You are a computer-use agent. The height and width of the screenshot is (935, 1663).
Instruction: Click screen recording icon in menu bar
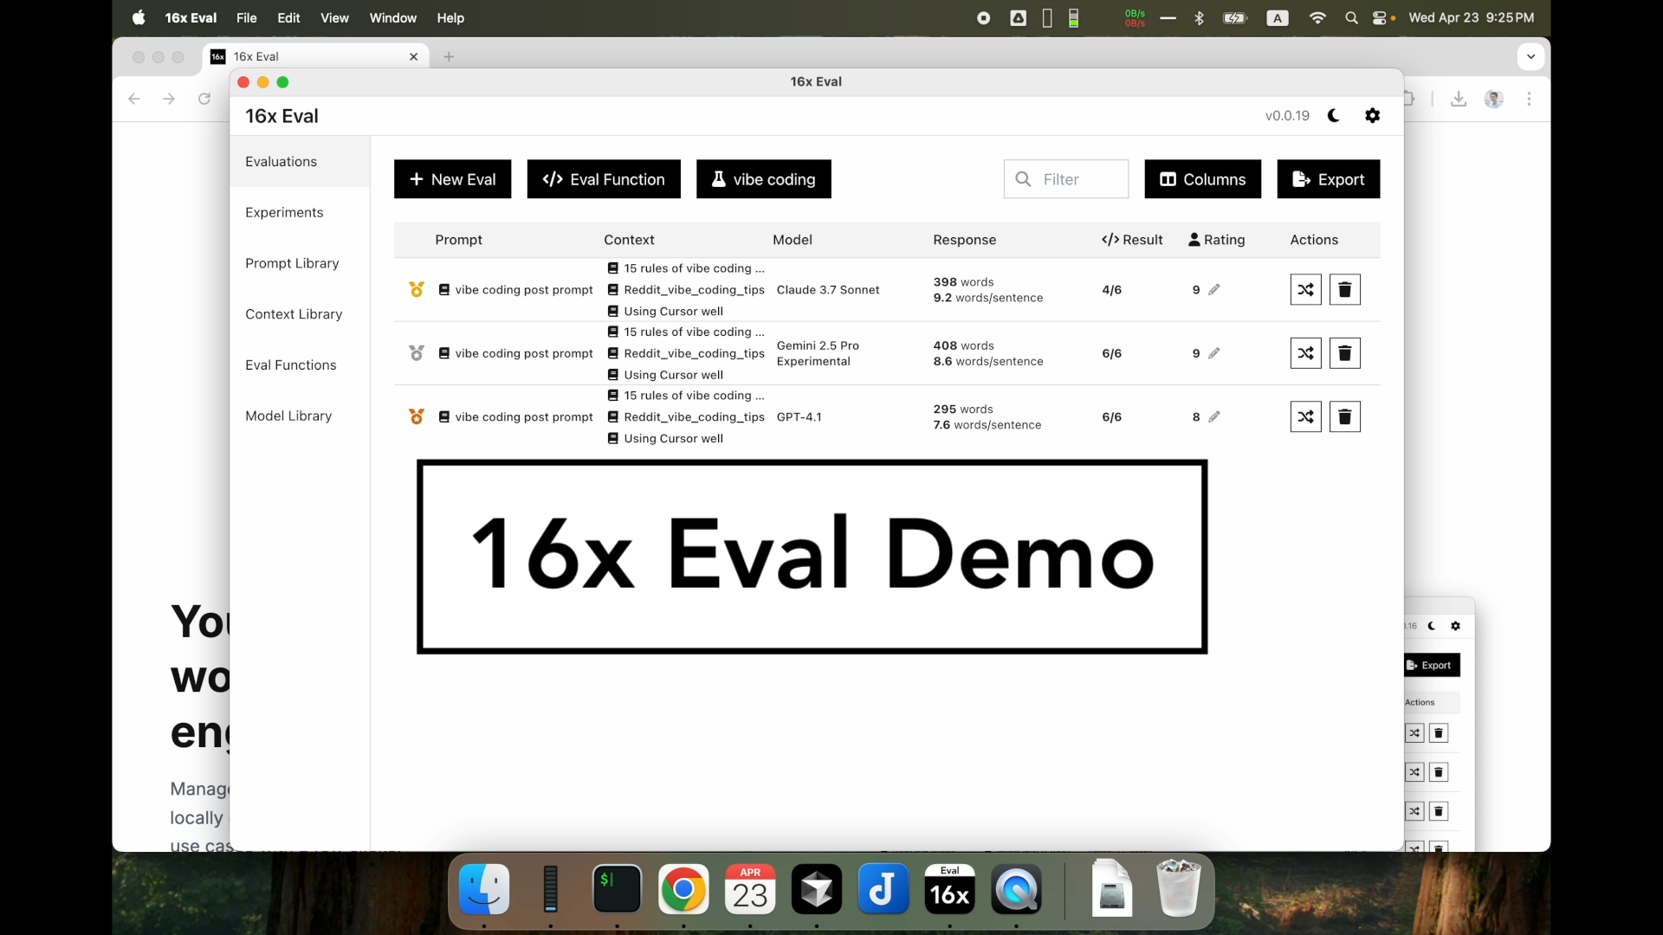[x=984, y=18]
